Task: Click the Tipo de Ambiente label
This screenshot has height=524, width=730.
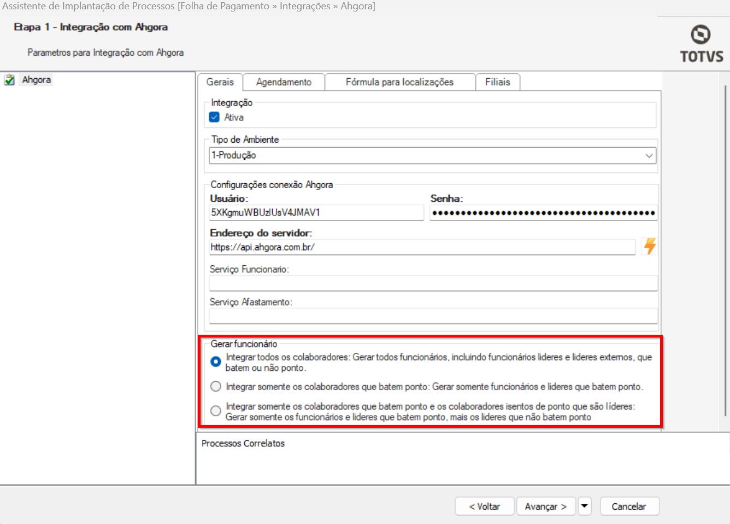Action: coord(245,139)
